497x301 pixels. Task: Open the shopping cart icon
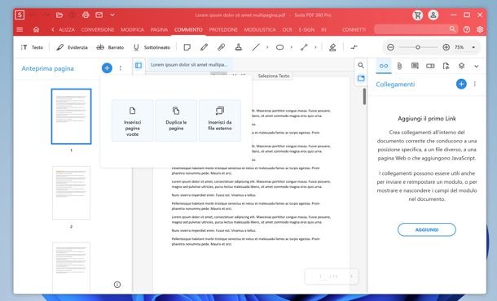418,15
